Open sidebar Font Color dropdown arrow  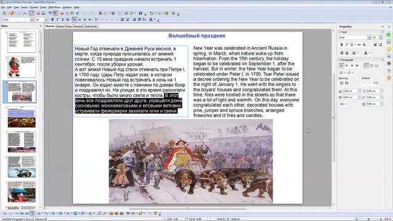tap(370, 53)
